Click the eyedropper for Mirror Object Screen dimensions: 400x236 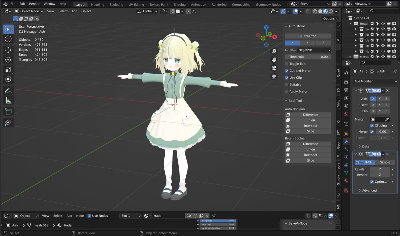(387, 120)
